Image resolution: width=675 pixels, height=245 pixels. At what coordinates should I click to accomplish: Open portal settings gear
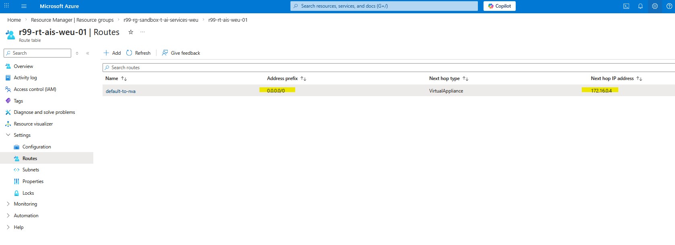[655, 6]
